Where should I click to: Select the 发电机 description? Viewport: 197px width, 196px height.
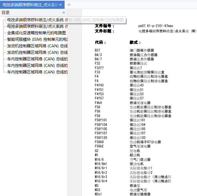pos(135,151)
